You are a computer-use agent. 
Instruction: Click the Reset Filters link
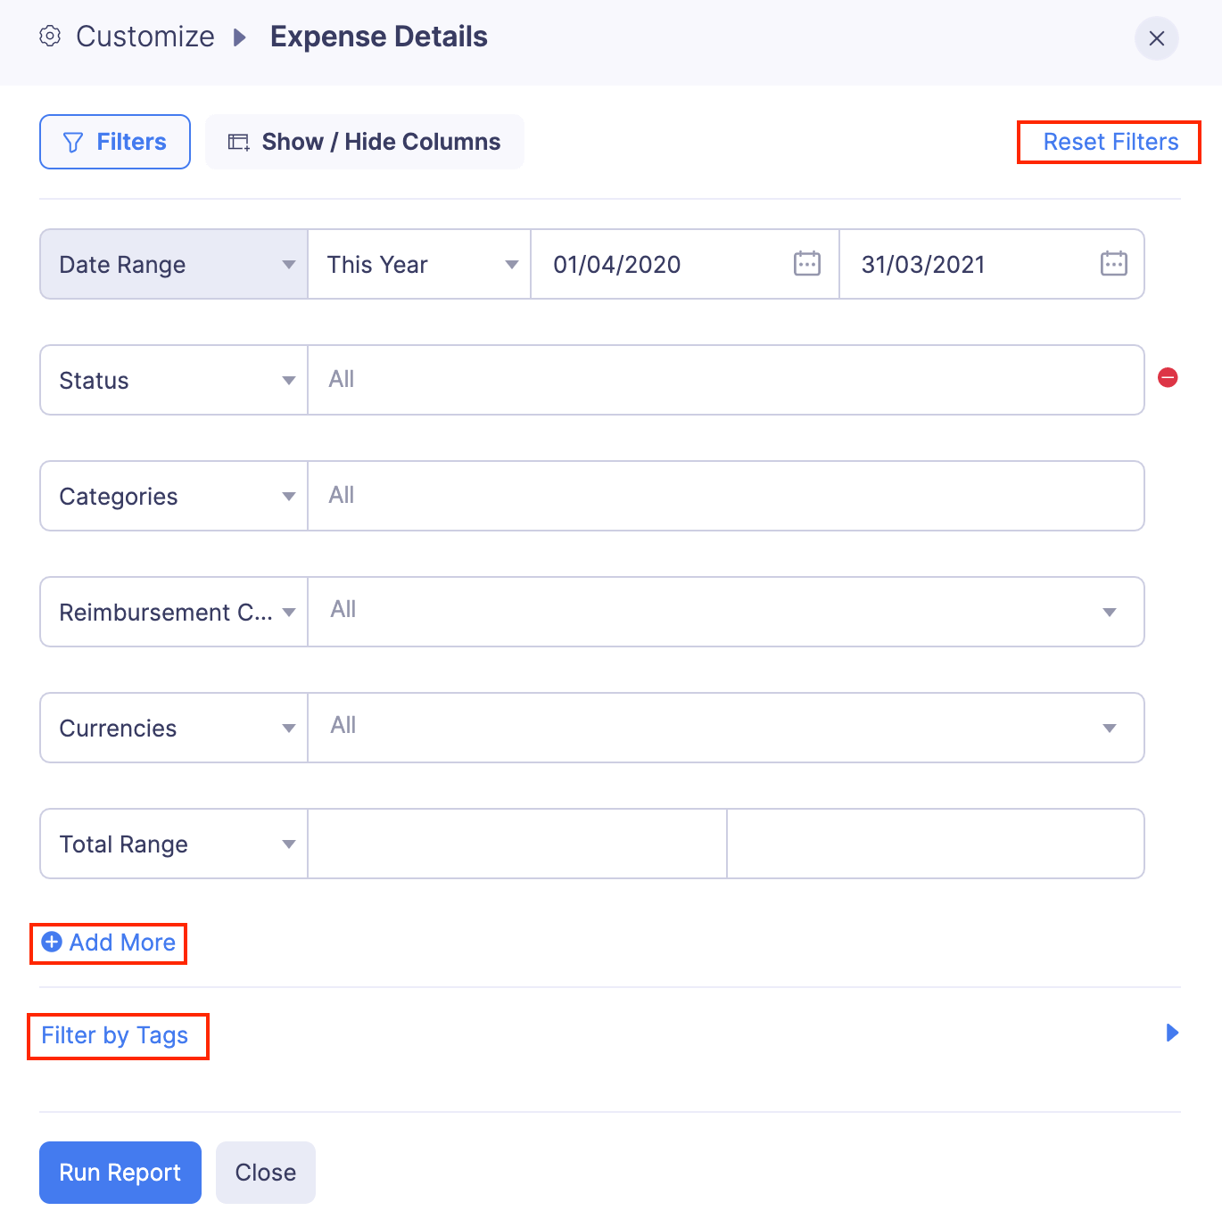1110,142
